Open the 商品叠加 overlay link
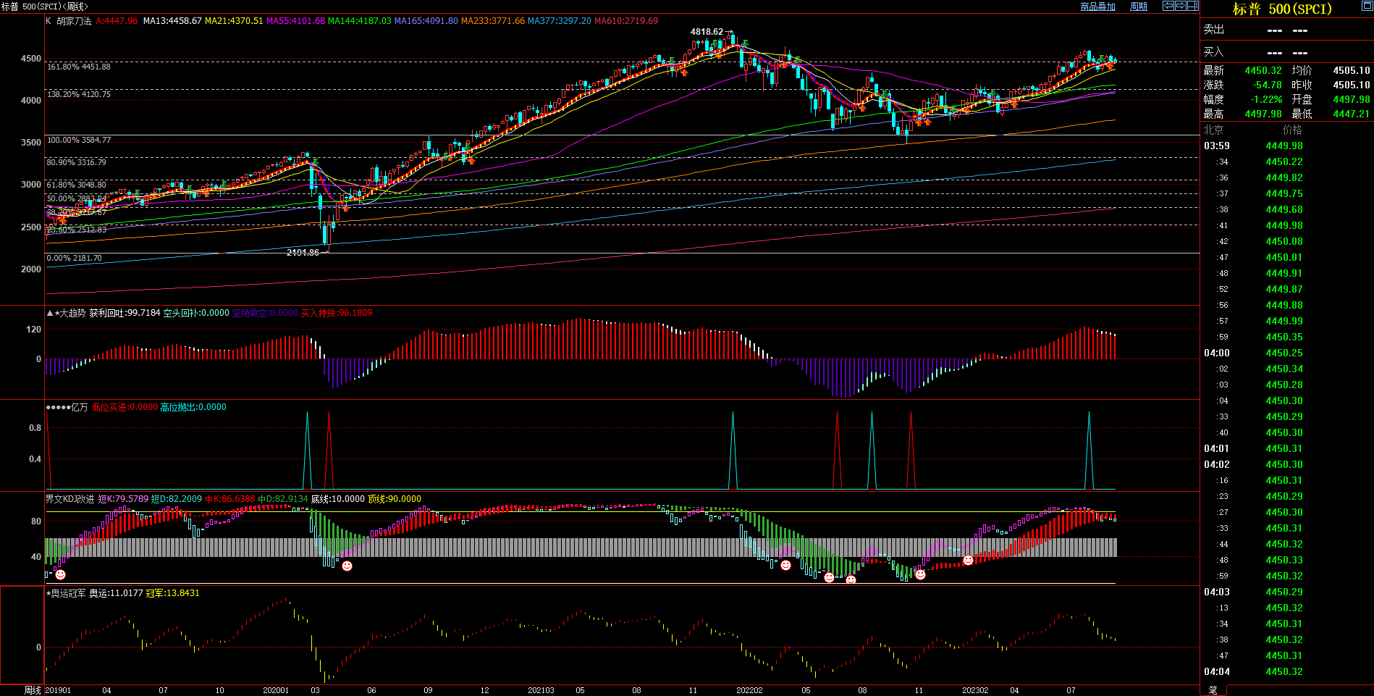 [1097, 7]
